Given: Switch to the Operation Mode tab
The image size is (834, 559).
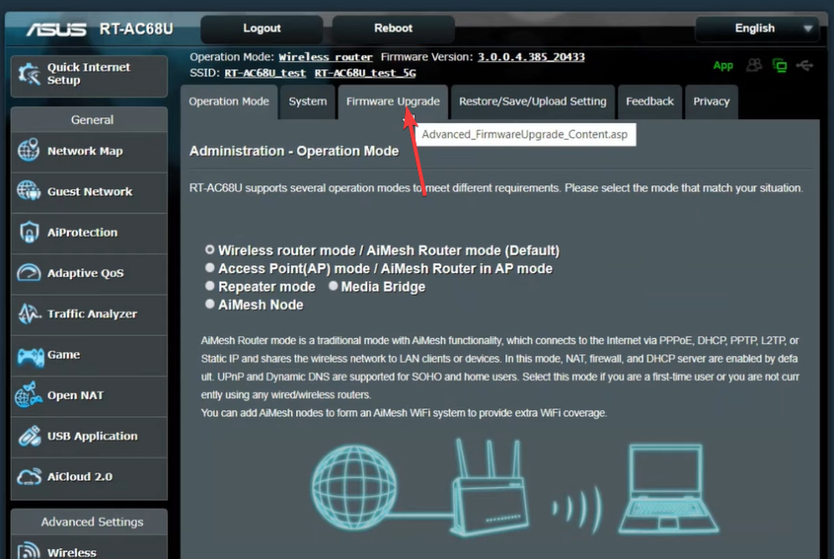Looking at the screenshot, I should click(229, 102).
